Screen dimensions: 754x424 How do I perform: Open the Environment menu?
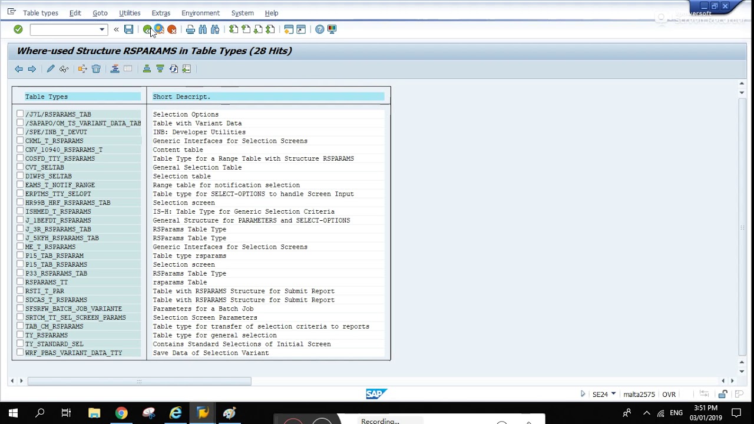(x=200, y=13)
